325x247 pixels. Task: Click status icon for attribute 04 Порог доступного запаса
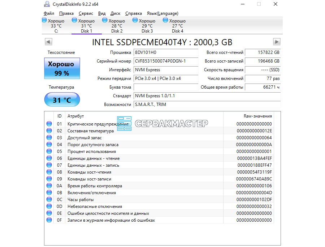click(x=49, y=144)
